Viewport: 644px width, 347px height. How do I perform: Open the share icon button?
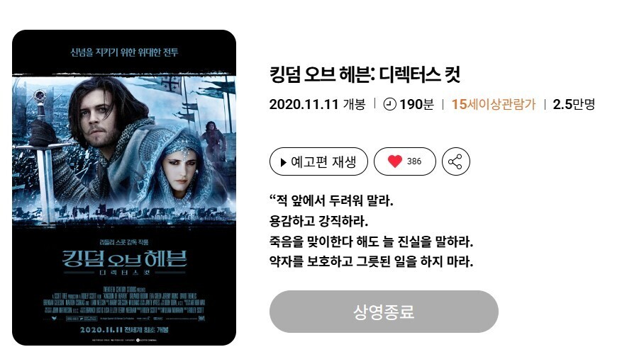click(455, 161)
